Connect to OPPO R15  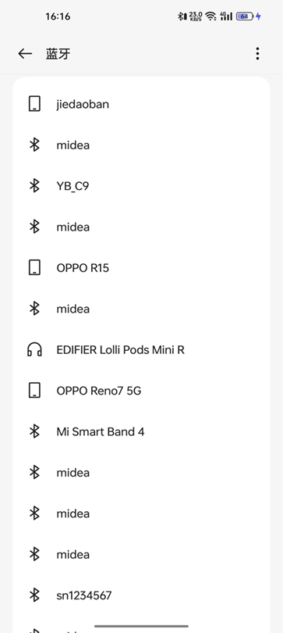tap(141, 268)
